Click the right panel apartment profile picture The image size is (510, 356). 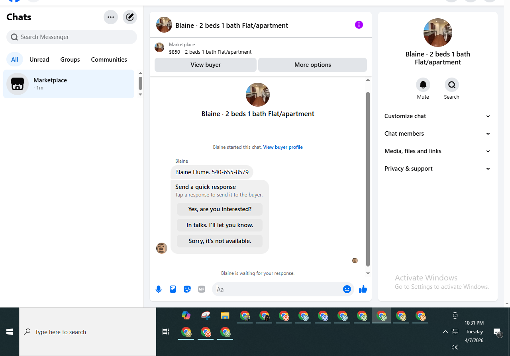click(x=438, y=33)
